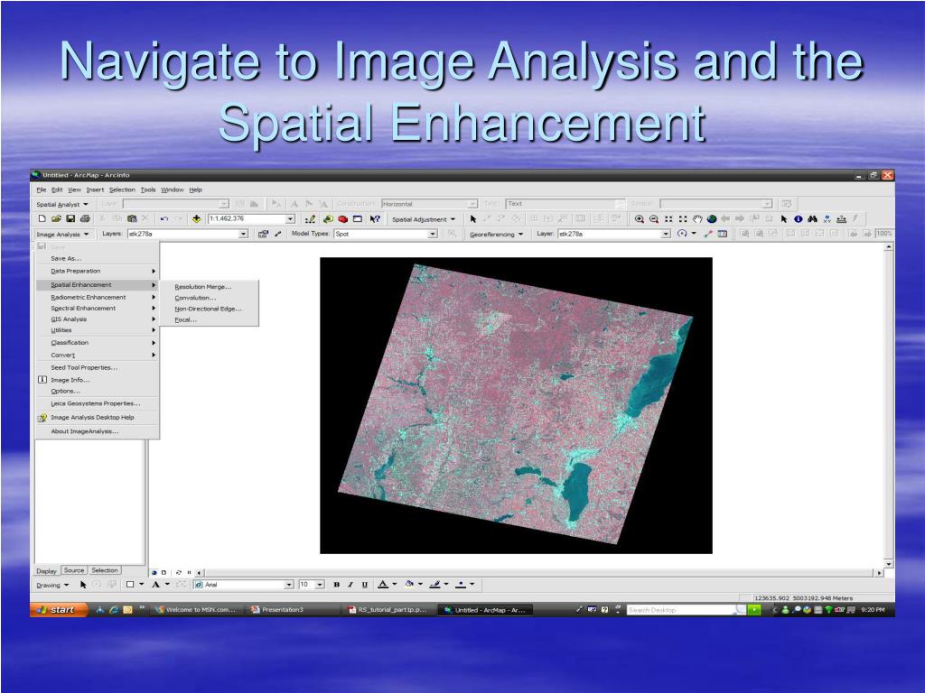This screenshot has width=925, height=693.
Task: Switch to Layout View button
Action: (x=164, y=572)
